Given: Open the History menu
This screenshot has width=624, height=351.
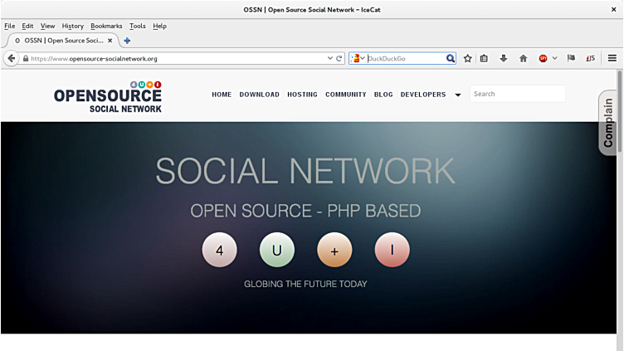Looking at the screenshot, I should click(72, 26).
